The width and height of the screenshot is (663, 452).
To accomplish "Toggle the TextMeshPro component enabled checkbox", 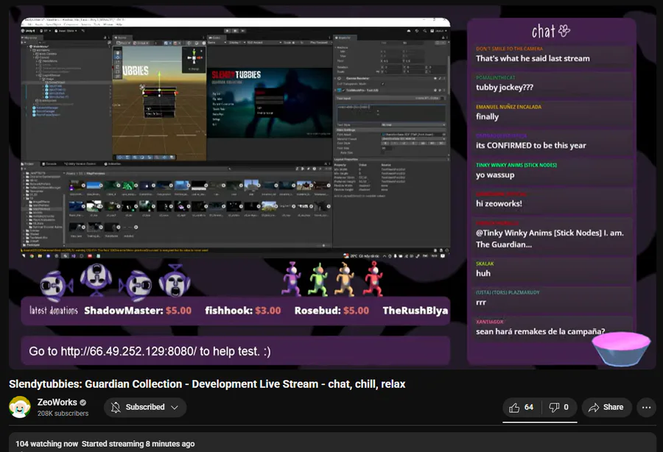I will [343, 90].
